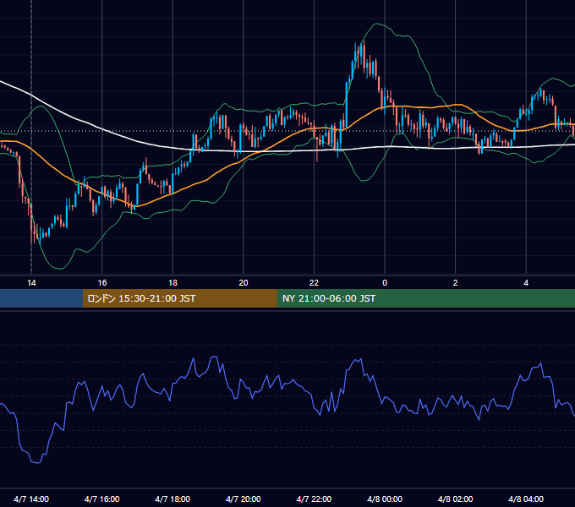Click the 18 hour label on price chart axis

[x=172, y=283]
